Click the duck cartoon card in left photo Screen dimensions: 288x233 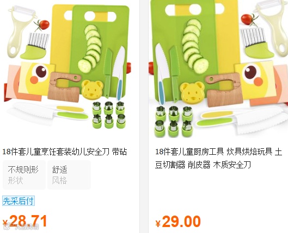pos(36,78)
